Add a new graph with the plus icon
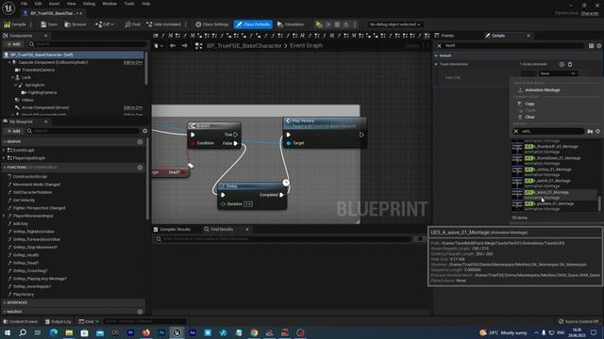 (x=140, y=142)
